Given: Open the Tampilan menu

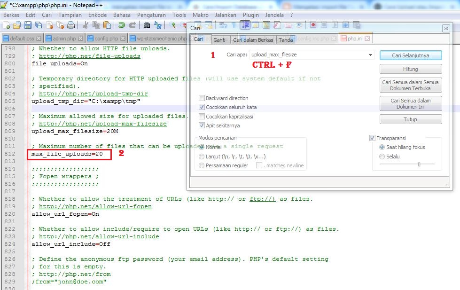Looking at the screenshot, I should (70, 15).
